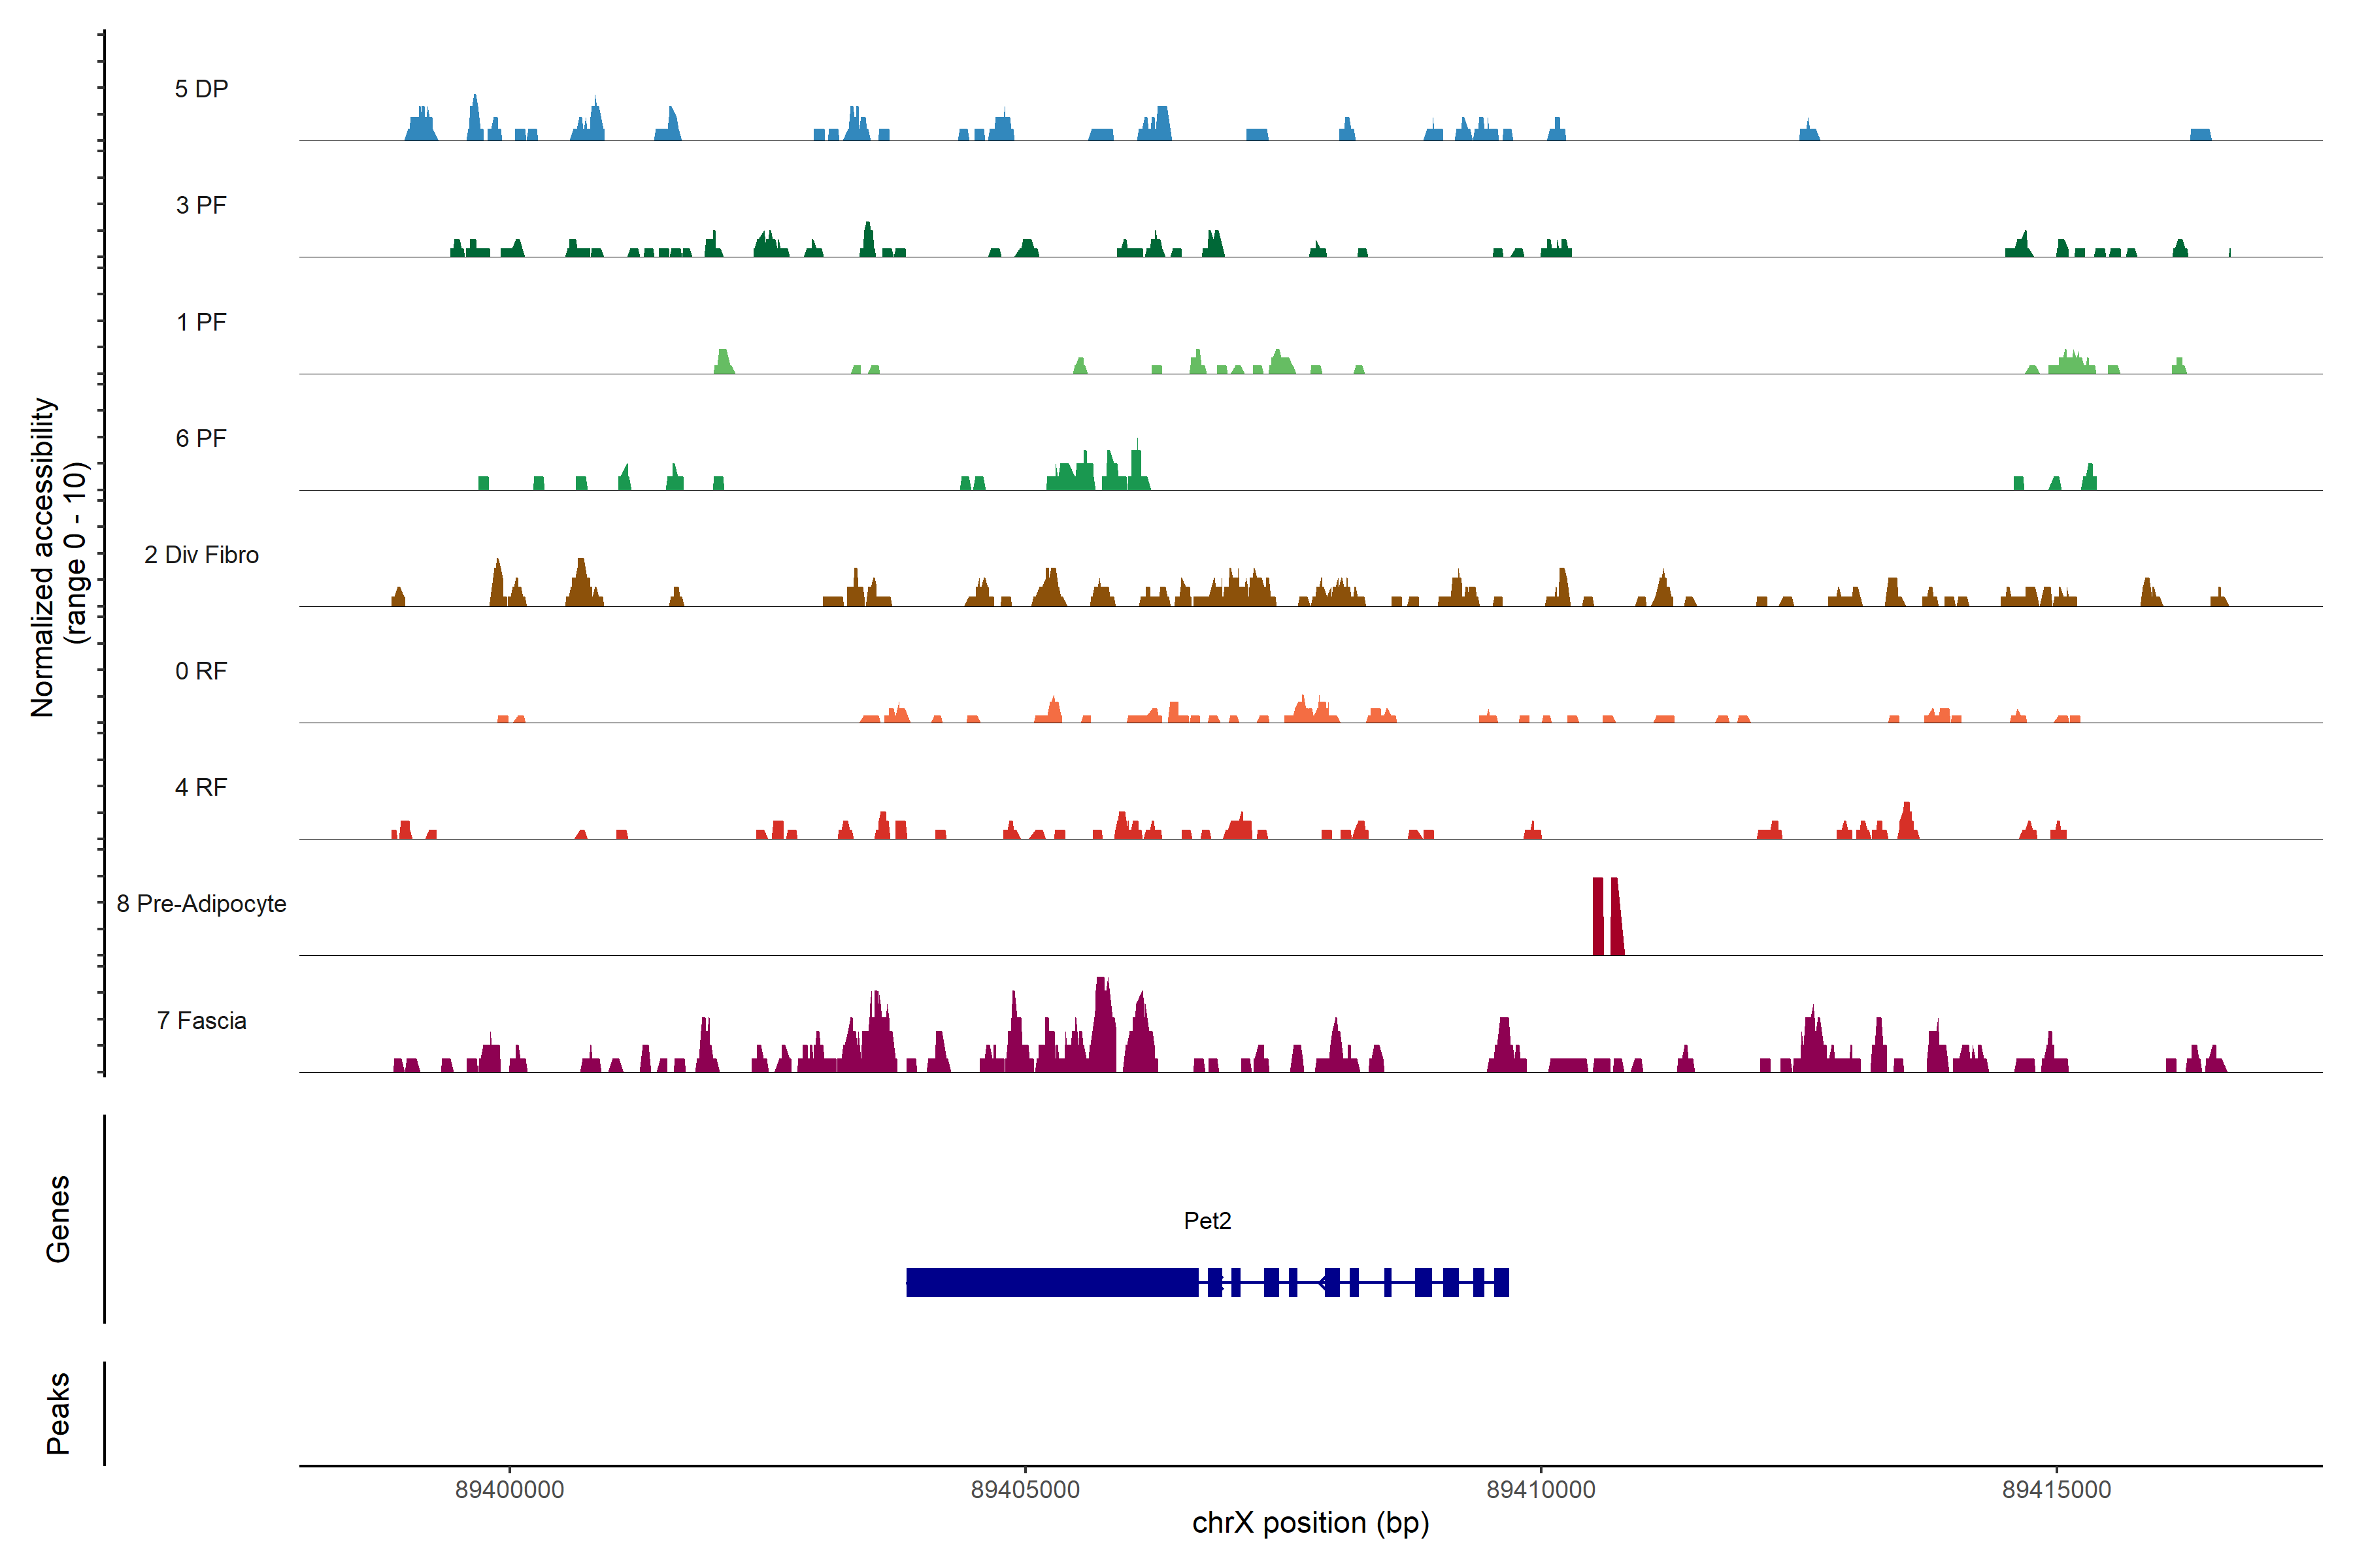The image size is (2353, 1568).
Task: Click the Peaks panel label
Action: click(x=58, y=1413)
